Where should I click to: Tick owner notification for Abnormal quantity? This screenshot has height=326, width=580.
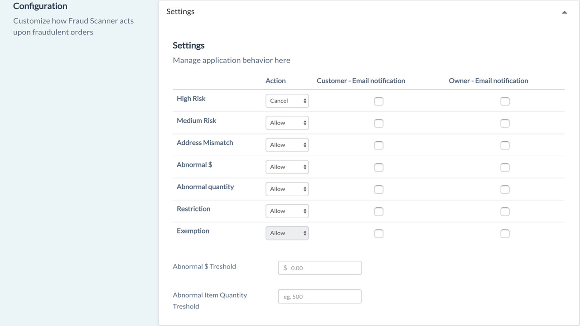(x=505, y=190)
